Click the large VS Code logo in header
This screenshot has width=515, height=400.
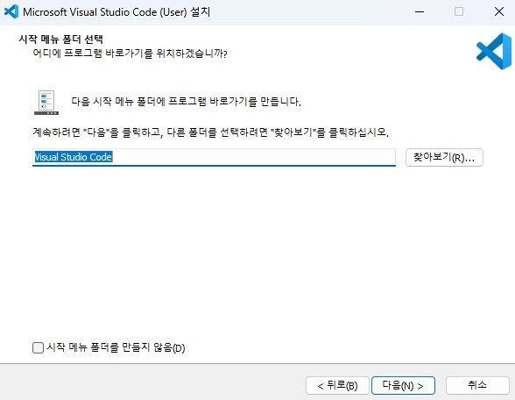[x=494, y=51]
